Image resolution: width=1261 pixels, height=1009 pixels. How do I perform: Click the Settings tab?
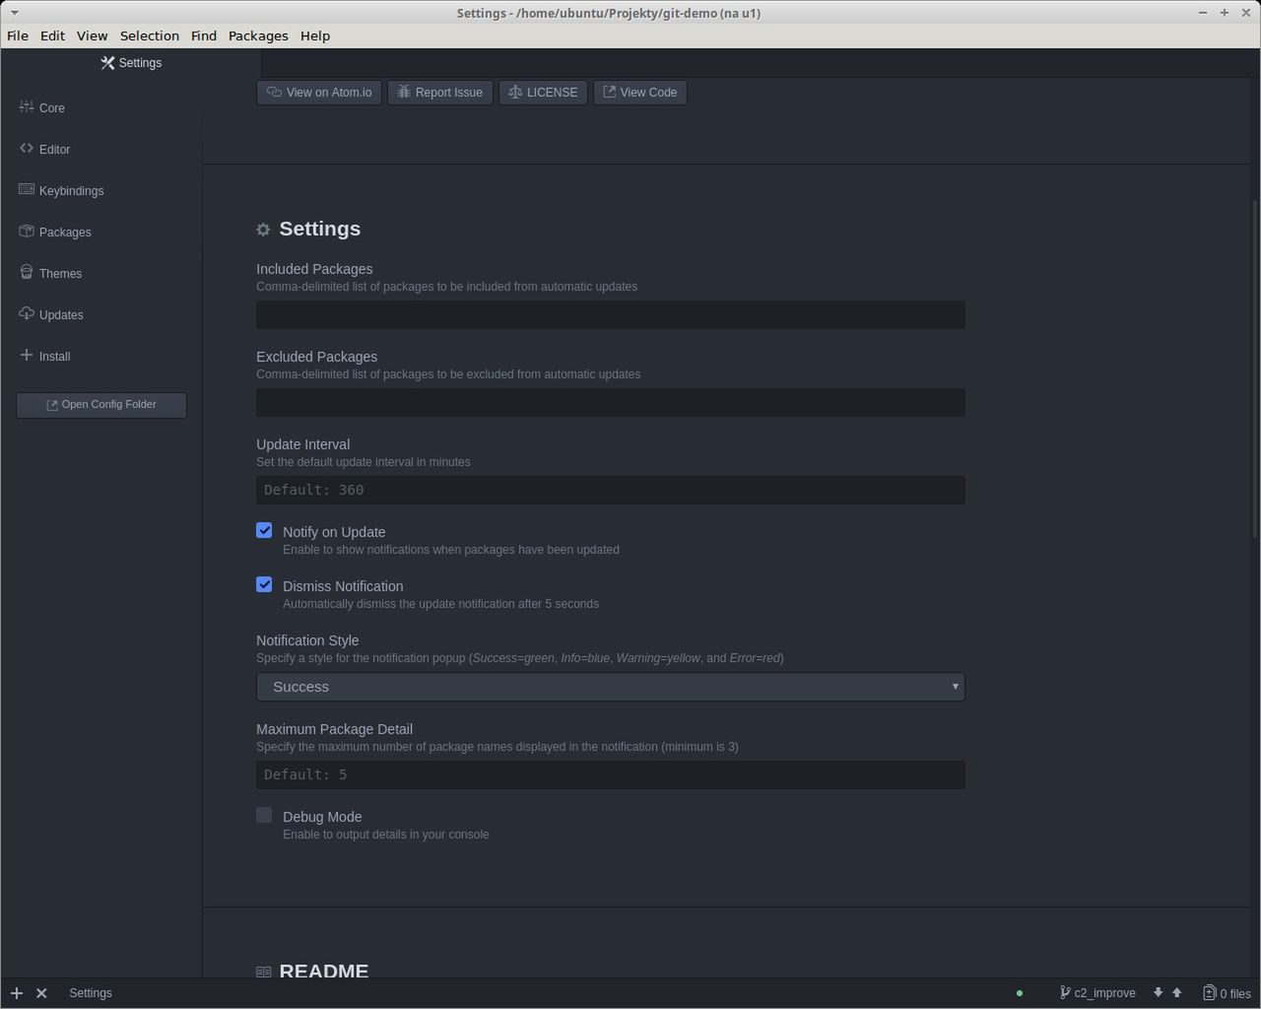(131, 63)
